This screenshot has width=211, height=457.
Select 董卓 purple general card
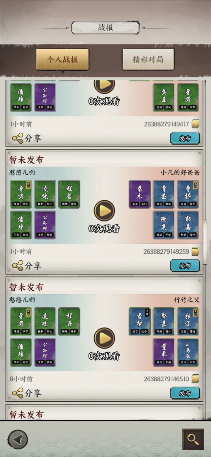(164, 352)
